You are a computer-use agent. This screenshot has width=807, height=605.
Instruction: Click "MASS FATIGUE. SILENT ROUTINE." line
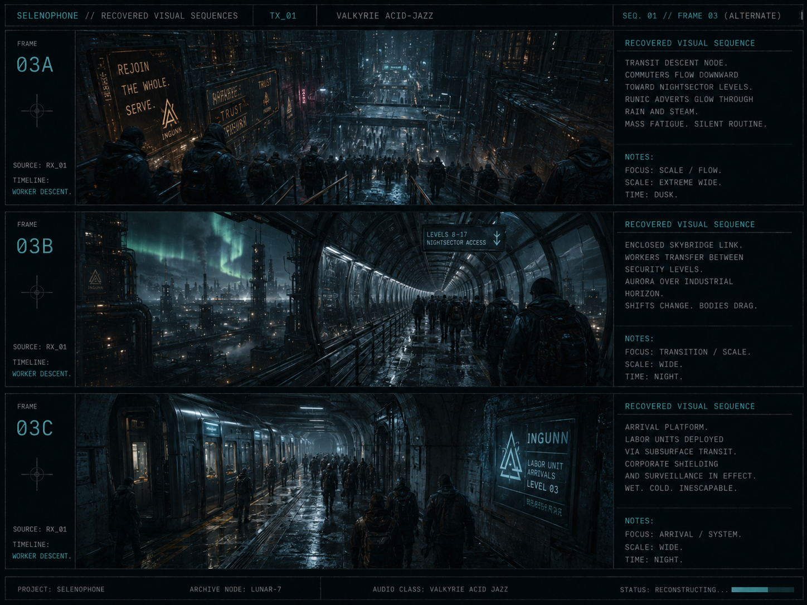point(696,124)
